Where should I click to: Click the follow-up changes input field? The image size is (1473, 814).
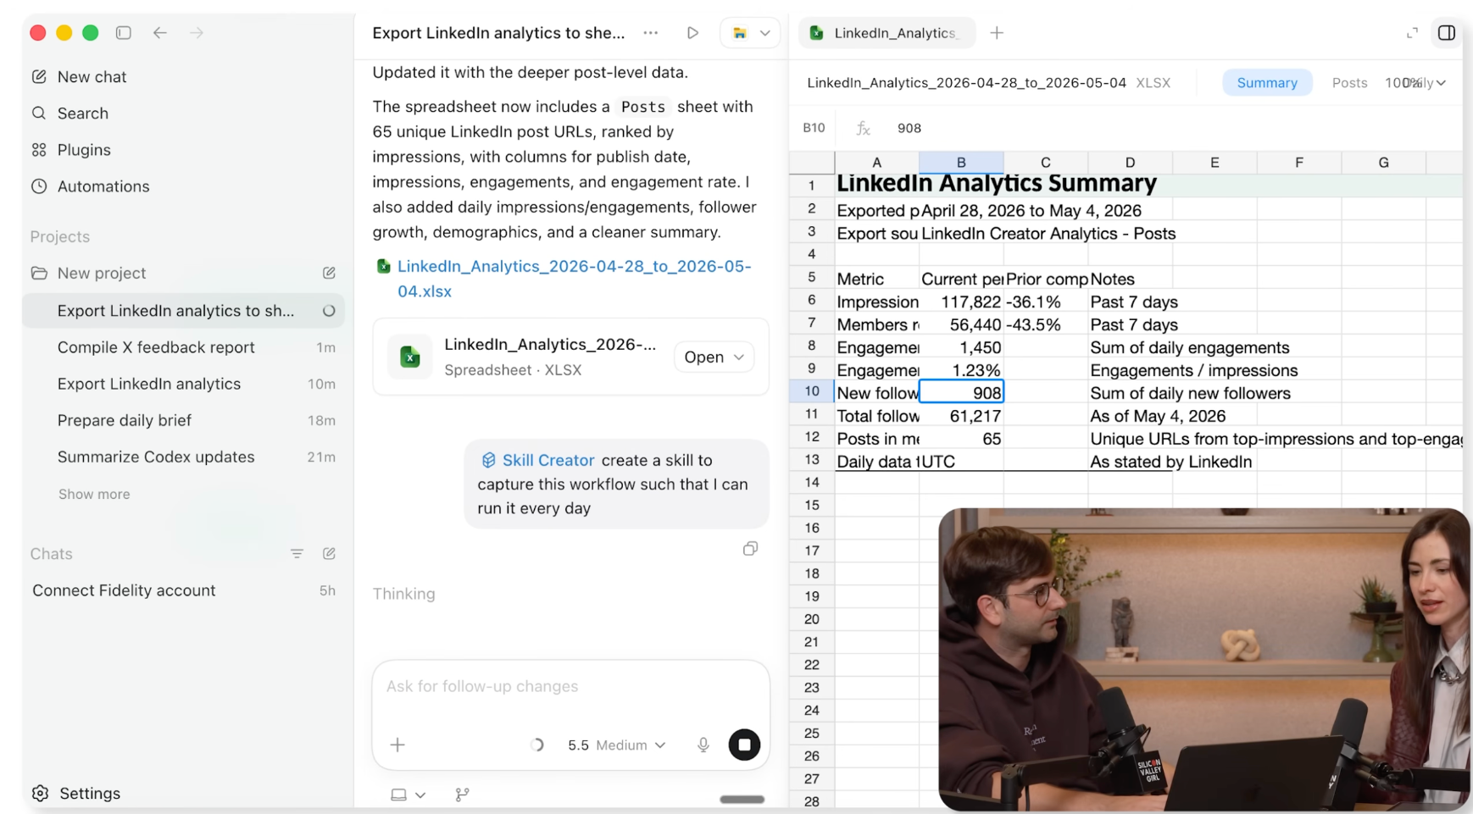point(571,687)
